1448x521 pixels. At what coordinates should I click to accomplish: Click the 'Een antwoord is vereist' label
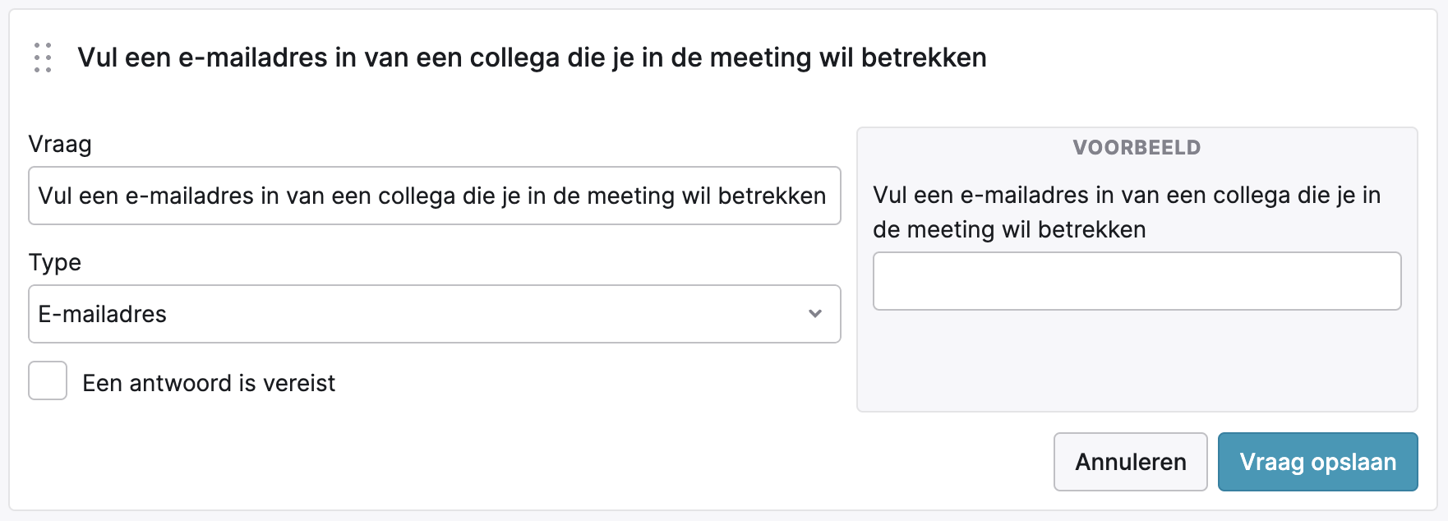209,383
